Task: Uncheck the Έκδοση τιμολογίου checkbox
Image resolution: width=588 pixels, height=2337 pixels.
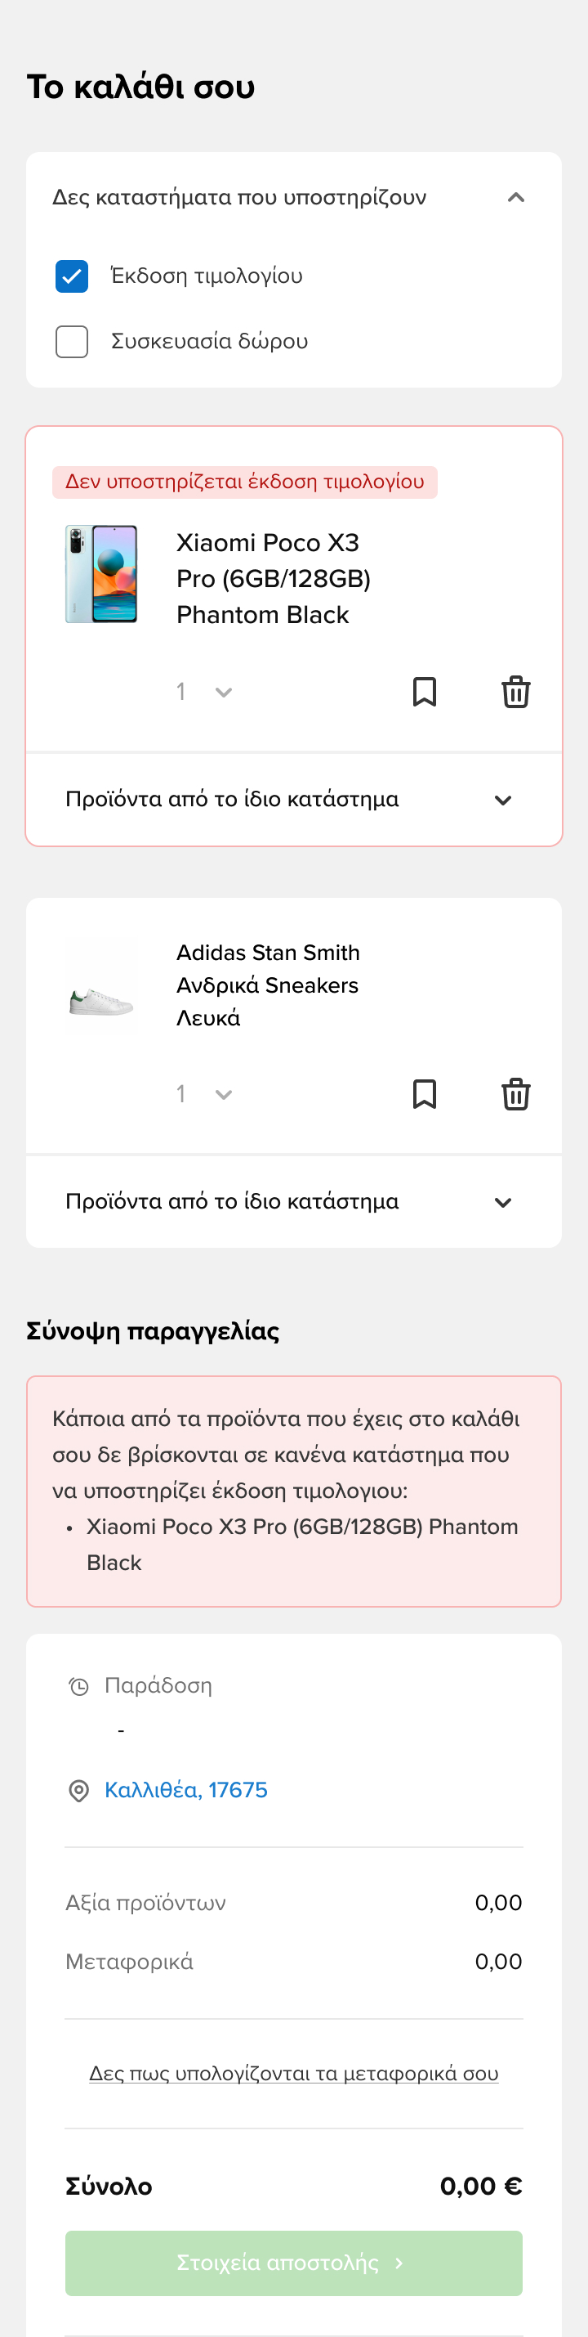Action: [72, 276]
